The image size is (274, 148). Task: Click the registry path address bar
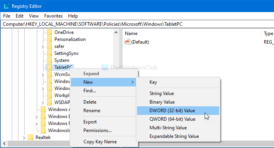click(x=137, y=24)
